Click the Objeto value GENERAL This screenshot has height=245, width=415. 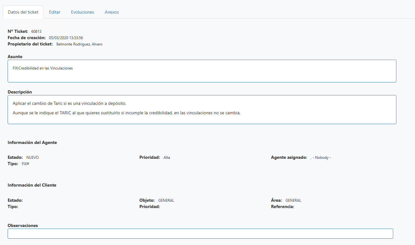166,200
